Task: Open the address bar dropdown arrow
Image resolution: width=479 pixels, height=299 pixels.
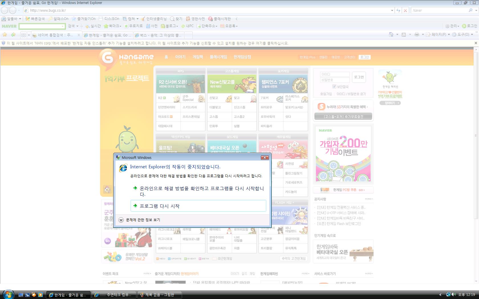Action: click(392, 11)
